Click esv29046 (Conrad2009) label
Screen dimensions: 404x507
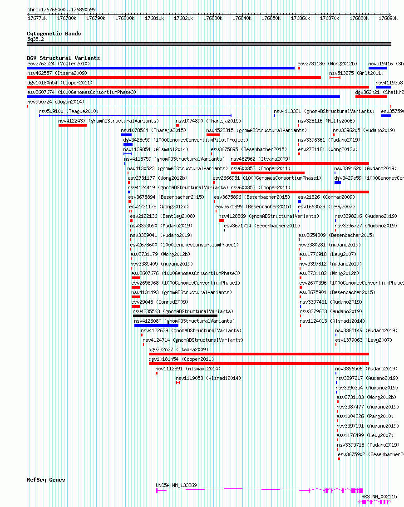pos(160,302)
